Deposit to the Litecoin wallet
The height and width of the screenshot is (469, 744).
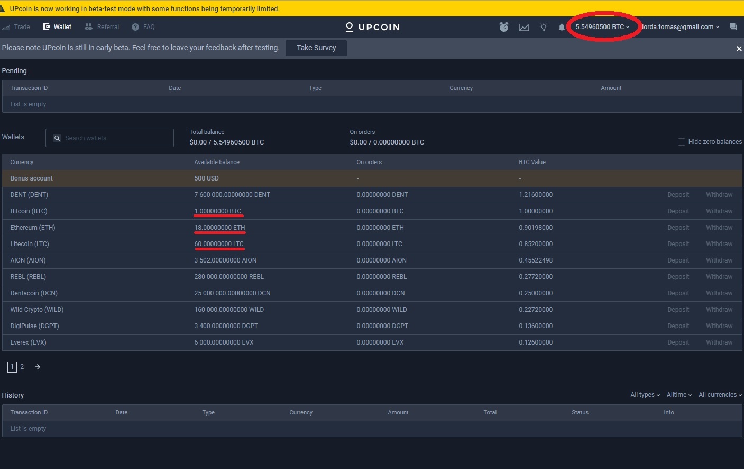(678, 244)
